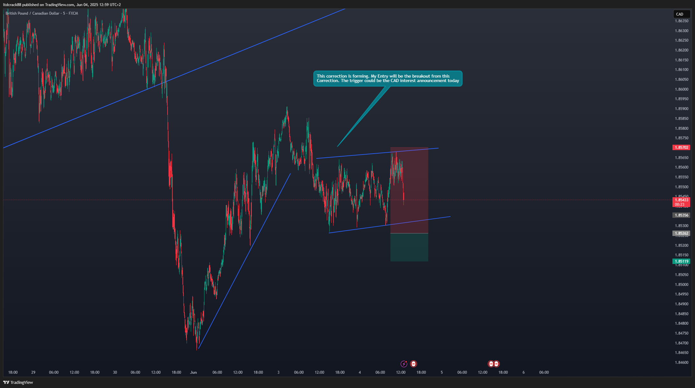The width and height of the screenshot is (695, 388).
Task: Select the green take-profit zone of short position
Action: [x=409, y=247]
